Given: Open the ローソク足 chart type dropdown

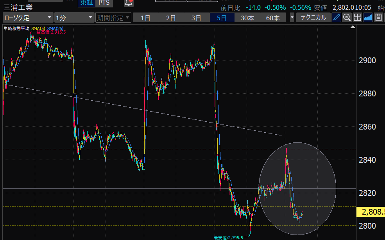Looking at the screenshot, I should pyautogui.click(x=28, y=18).
